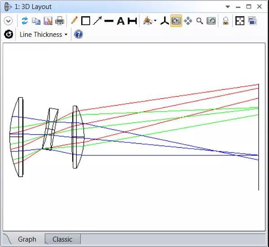Viewport: 269px width, 247px height.
Task: Select the H-shaped dimension measure tool
Action: point(132,21)
